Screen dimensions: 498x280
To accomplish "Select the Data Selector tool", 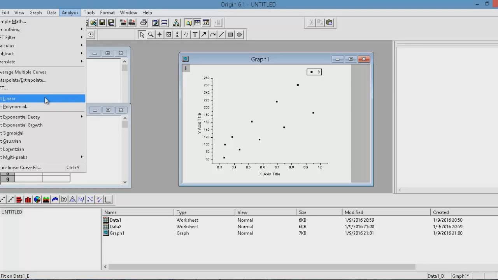I will click(x=177, y=35).
